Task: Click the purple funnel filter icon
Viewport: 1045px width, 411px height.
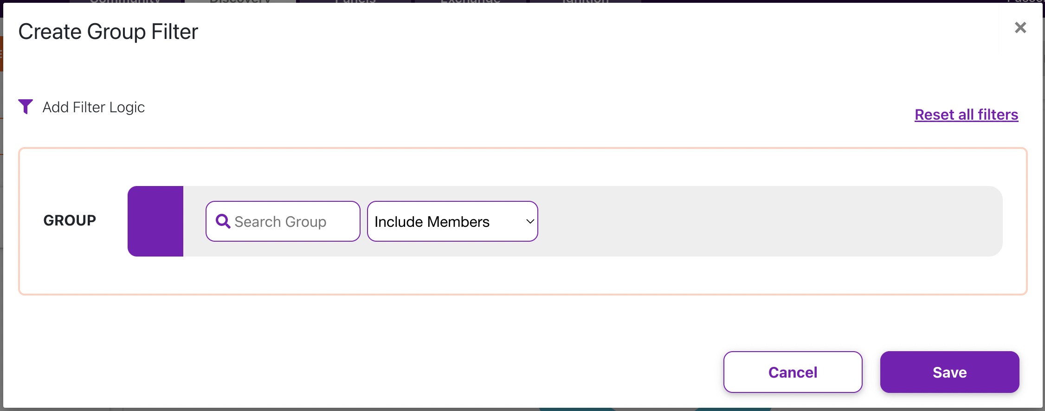Action: pos(26,107)
